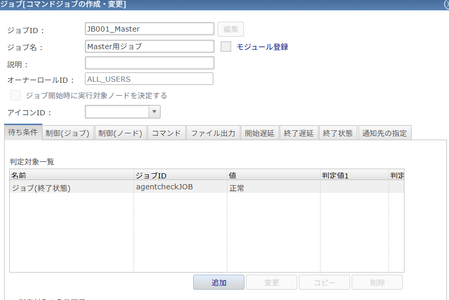Toggle ジョブ開始時に実行対象ノードを決定する checkbox
Image resolution: width=449 pixels, height=300 pixels.
16,95
